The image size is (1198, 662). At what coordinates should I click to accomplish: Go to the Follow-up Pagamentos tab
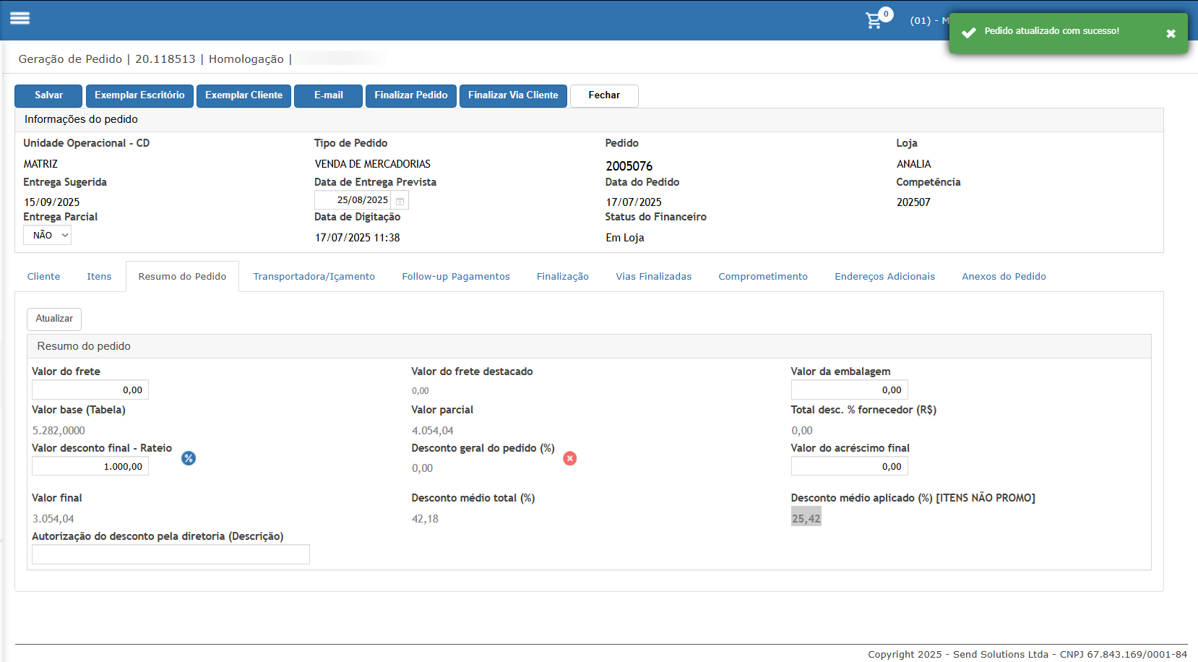click(456, 277)
